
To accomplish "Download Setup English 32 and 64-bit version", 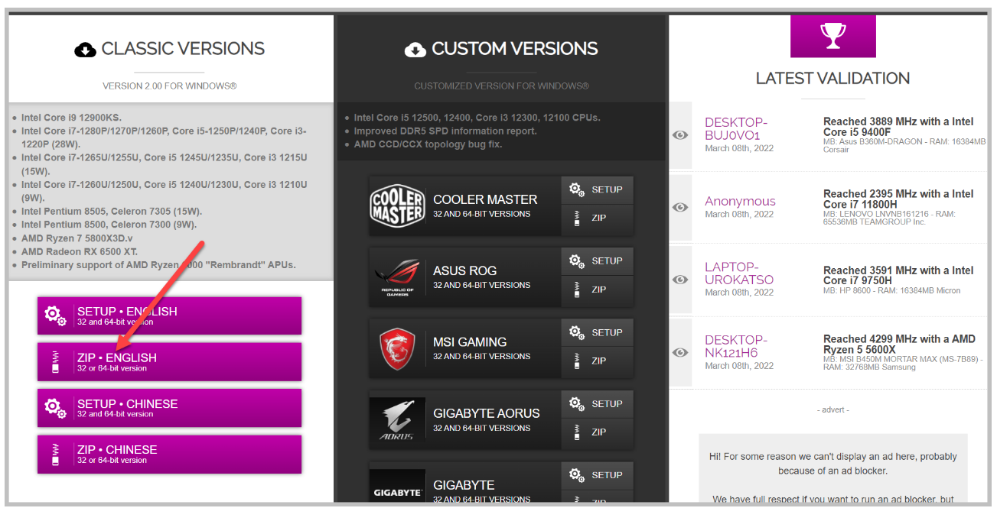I will 169,315.
